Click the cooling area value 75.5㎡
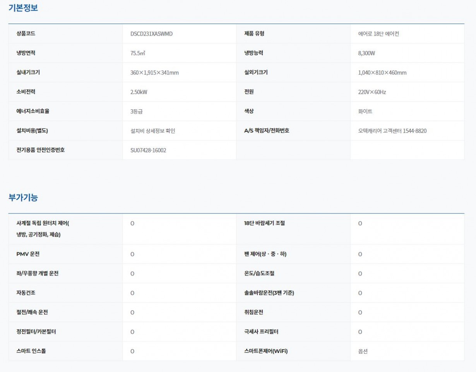The image size is (476, 372). (138, 53)
